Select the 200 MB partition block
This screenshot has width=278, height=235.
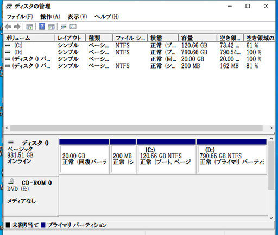[123, 157]
